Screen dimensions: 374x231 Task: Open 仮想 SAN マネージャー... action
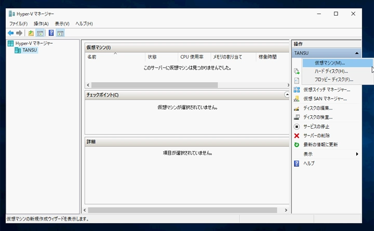pyautogui.click(x=325, y=99)
